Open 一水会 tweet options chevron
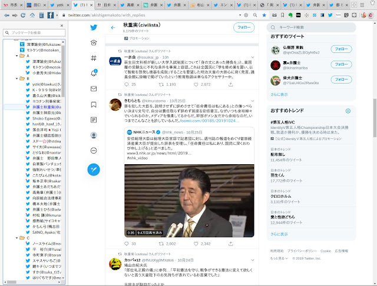The image size is (377, 286). (x=253, y=58)
